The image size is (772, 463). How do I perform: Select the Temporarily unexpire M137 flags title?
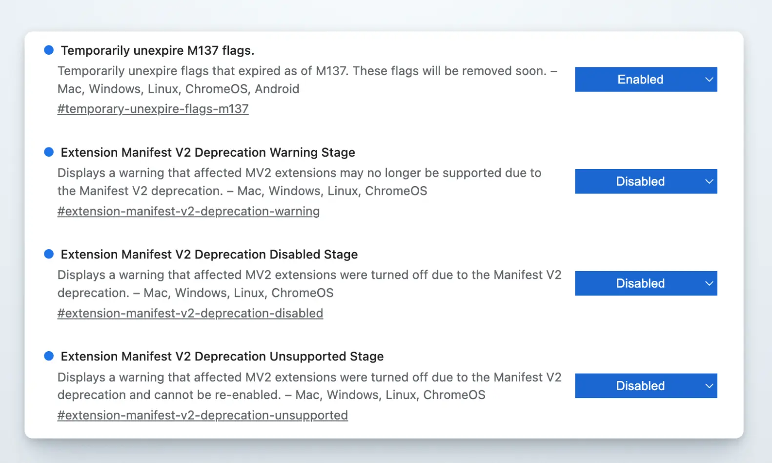157,50
